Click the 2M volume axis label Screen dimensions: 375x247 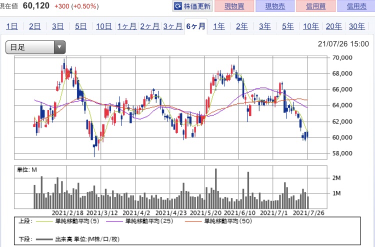tap(336, 178)
